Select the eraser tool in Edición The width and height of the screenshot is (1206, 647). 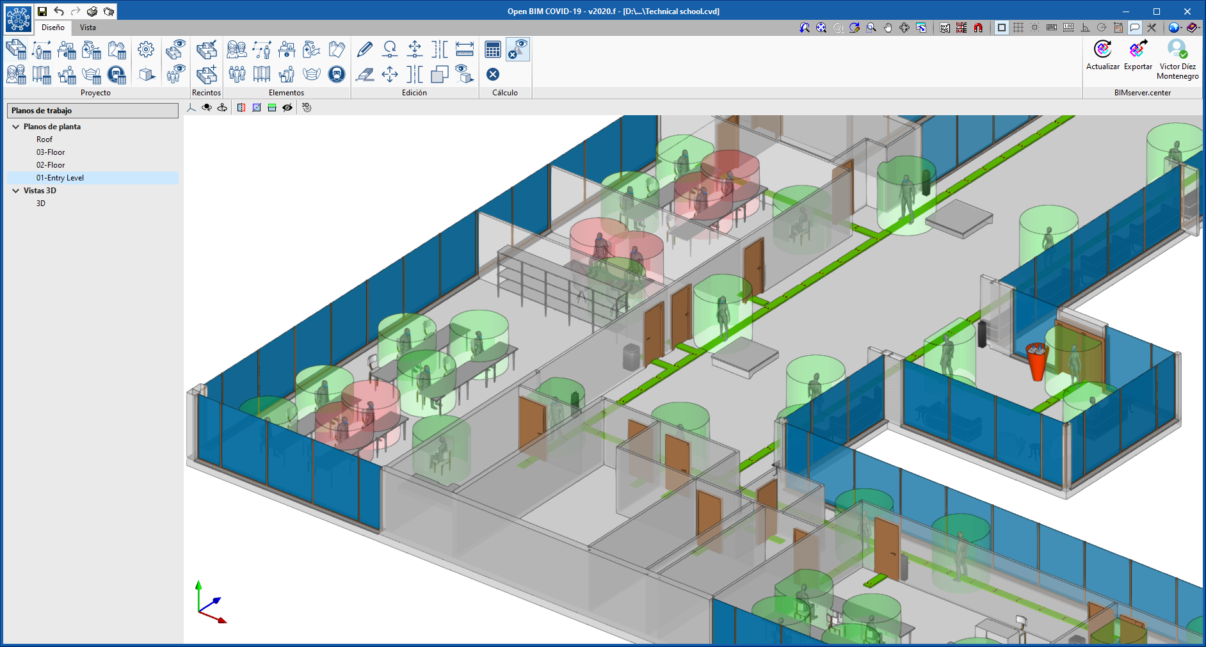coord(365,75)
